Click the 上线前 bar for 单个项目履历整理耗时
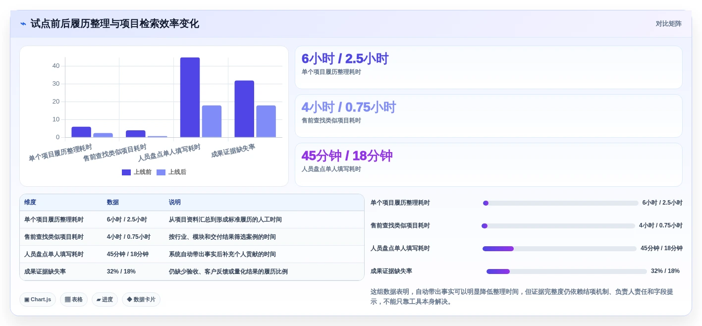 pos(81,132)
